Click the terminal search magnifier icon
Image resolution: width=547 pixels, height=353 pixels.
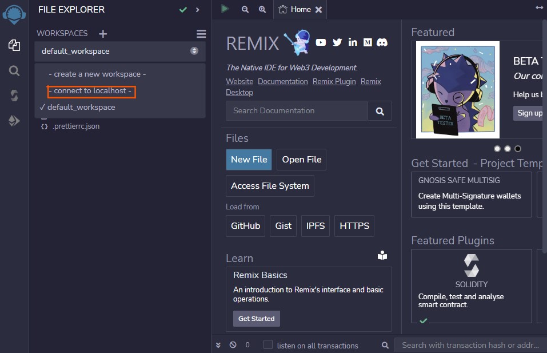pos(385,345)
